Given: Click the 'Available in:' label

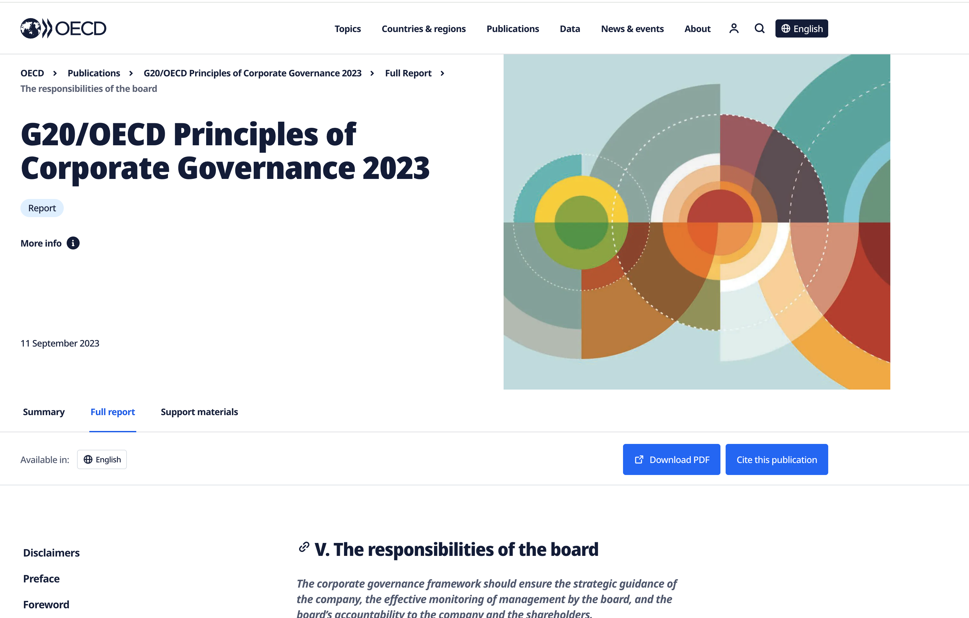Looking at the screenshot, I should [x=45, y=459].
